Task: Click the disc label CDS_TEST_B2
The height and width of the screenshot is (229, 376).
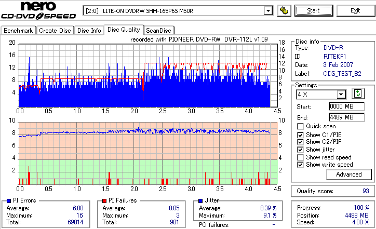Action: pos(342,74)
